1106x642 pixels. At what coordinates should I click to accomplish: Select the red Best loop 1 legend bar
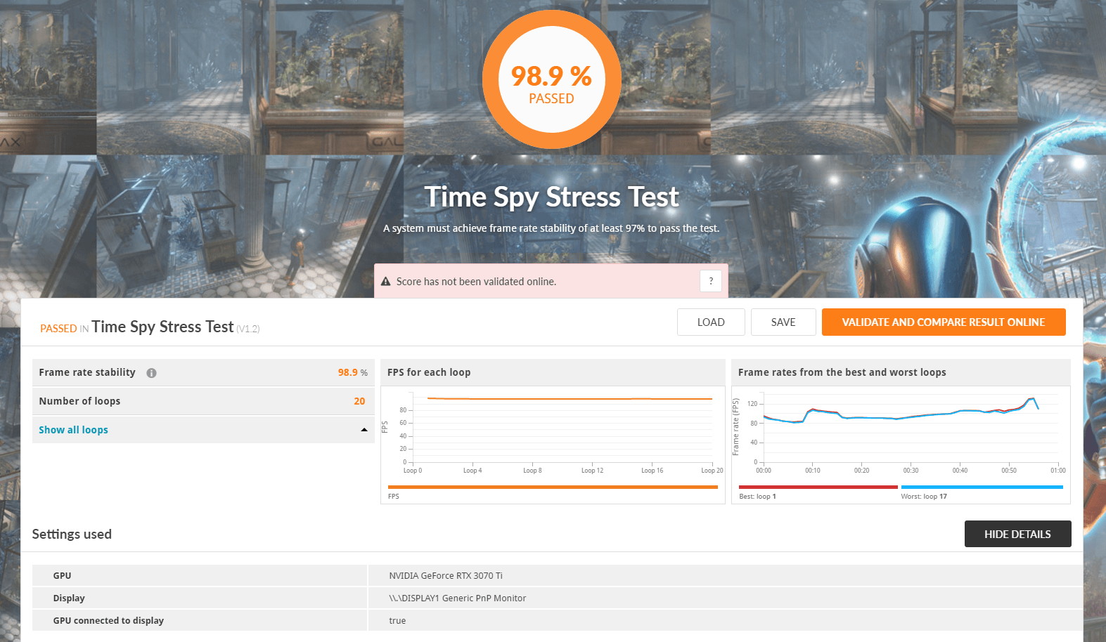(x=818, y=487)
